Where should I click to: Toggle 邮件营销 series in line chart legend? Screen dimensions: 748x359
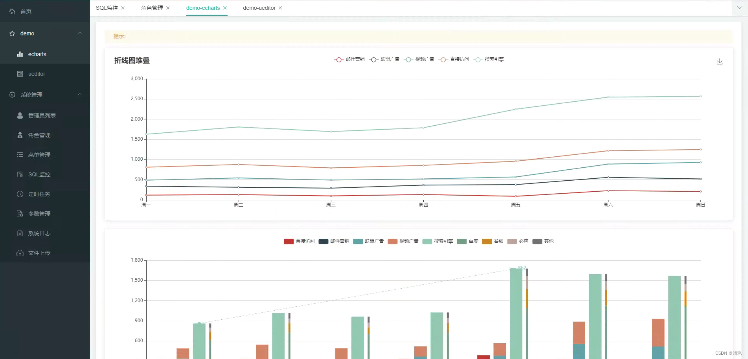[349, 59]
